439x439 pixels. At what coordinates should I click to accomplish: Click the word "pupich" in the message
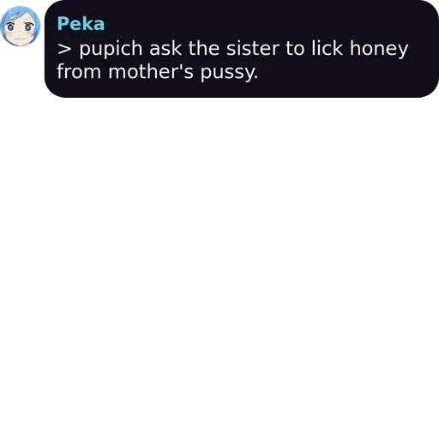click(111, 50)
